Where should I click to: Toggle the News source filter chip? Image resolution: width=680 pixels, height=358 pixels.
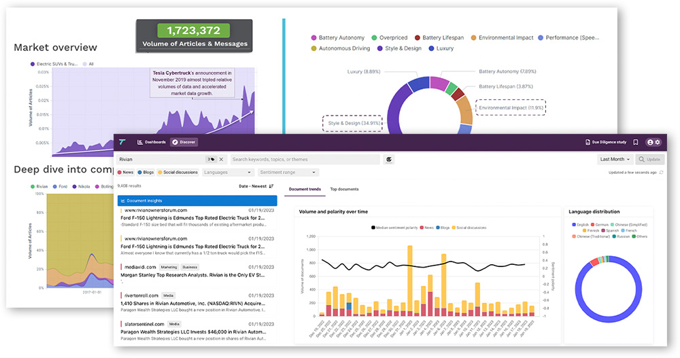pyautogui.click(x=125, y=172)
